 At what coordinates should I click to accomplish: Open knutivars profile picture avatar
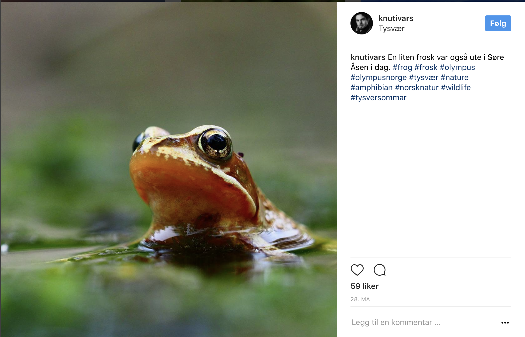click(x=361, y=23)
